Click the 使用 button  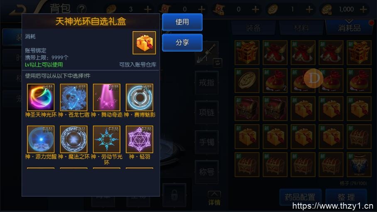[182, 22]
